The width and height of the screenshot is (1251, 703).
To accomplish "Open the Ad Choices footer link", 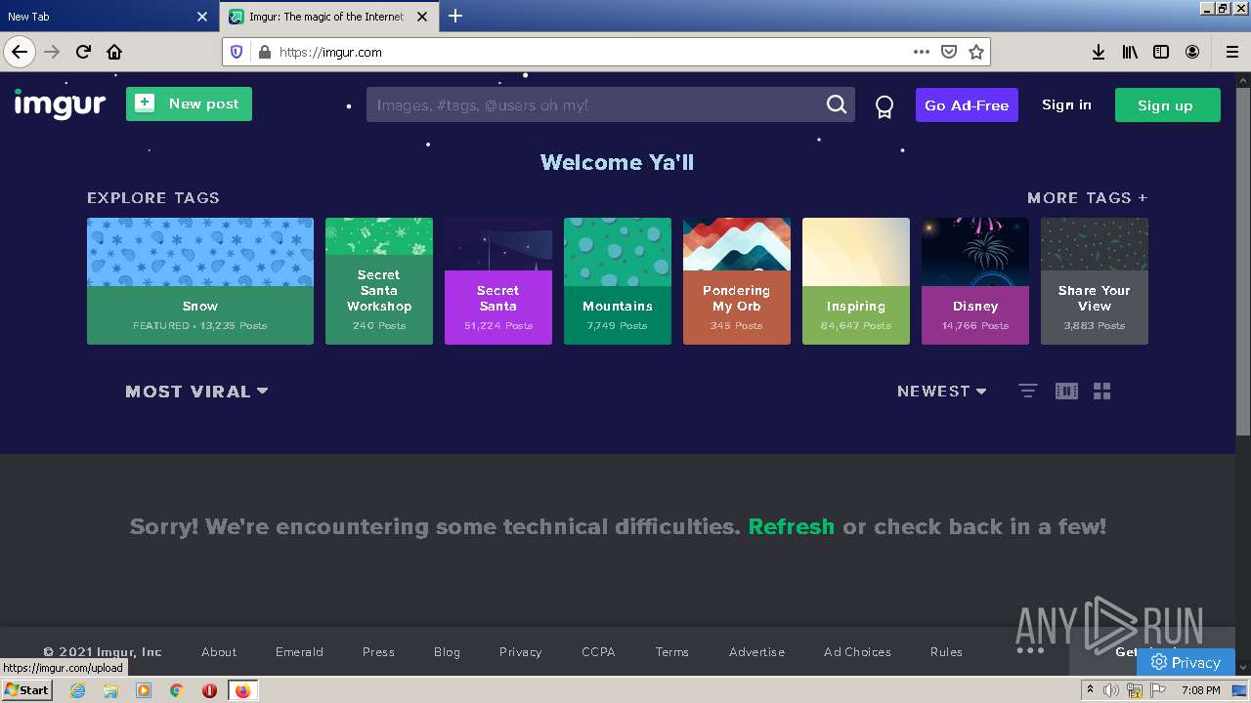I will (x=857, y=651).
